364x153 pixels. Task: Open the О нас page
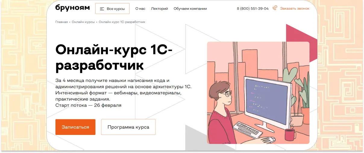[x=140, y=9]
